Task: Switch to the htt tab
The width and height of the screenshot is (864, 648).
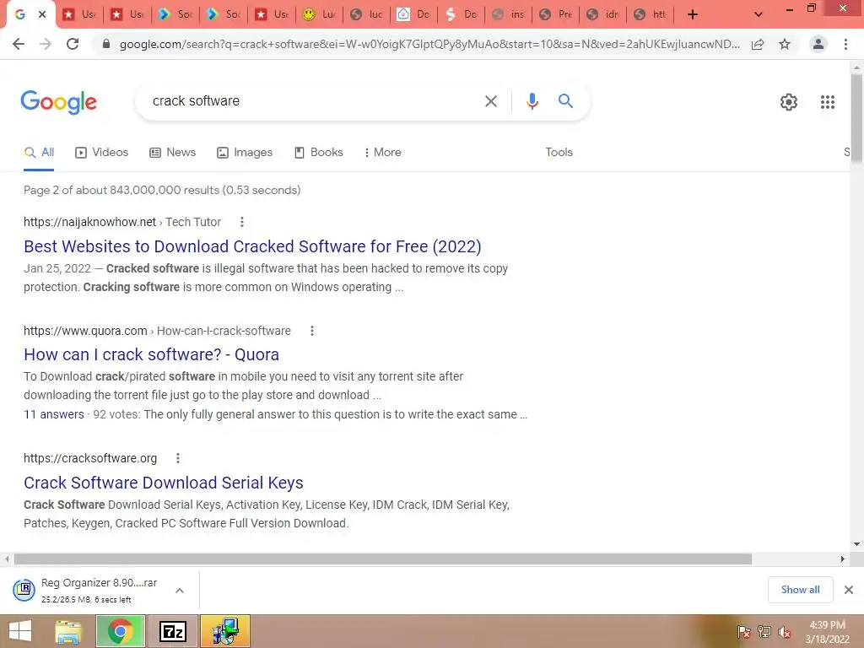Action: pos(650,14)
